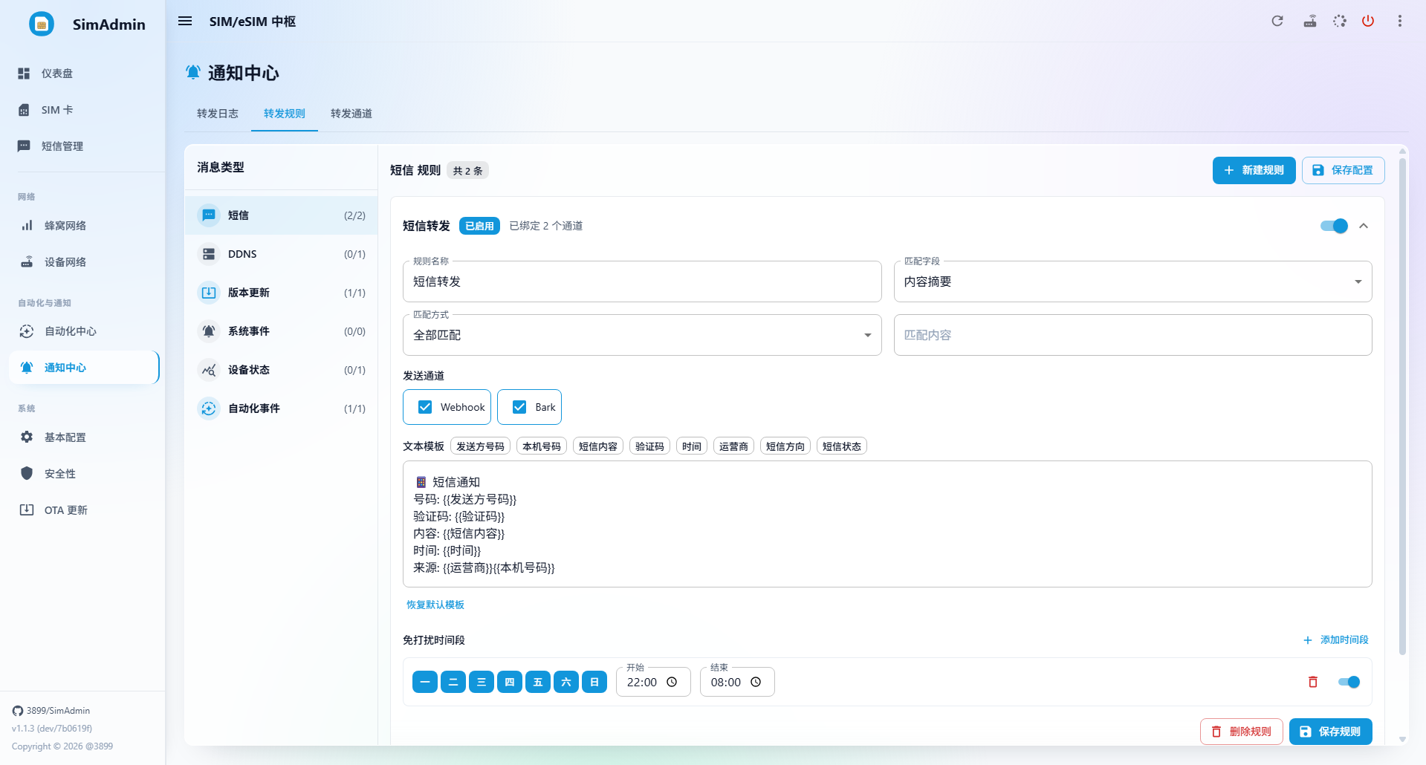Click the 删除规则 button
Screen dimensions: 1426x765
[1242, 732]
